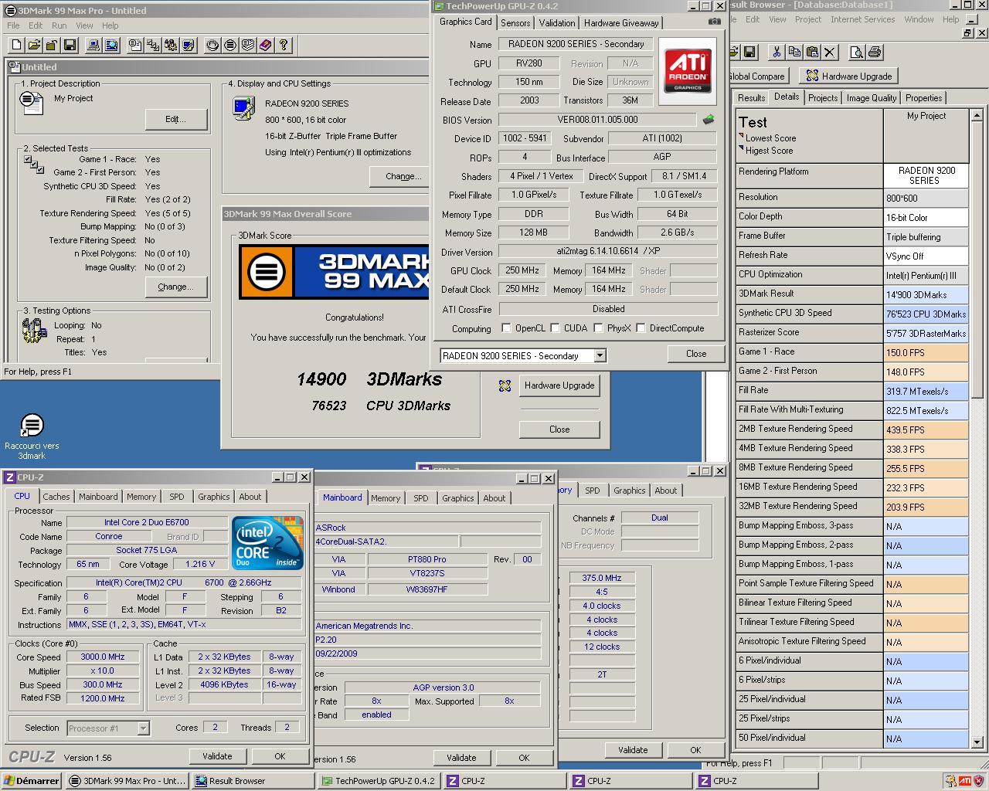Viewport: 989px width, 791px height.
Task: Open the Hardware Giveaway tab in GPU-Z
Action: click(x=621, y=23)
